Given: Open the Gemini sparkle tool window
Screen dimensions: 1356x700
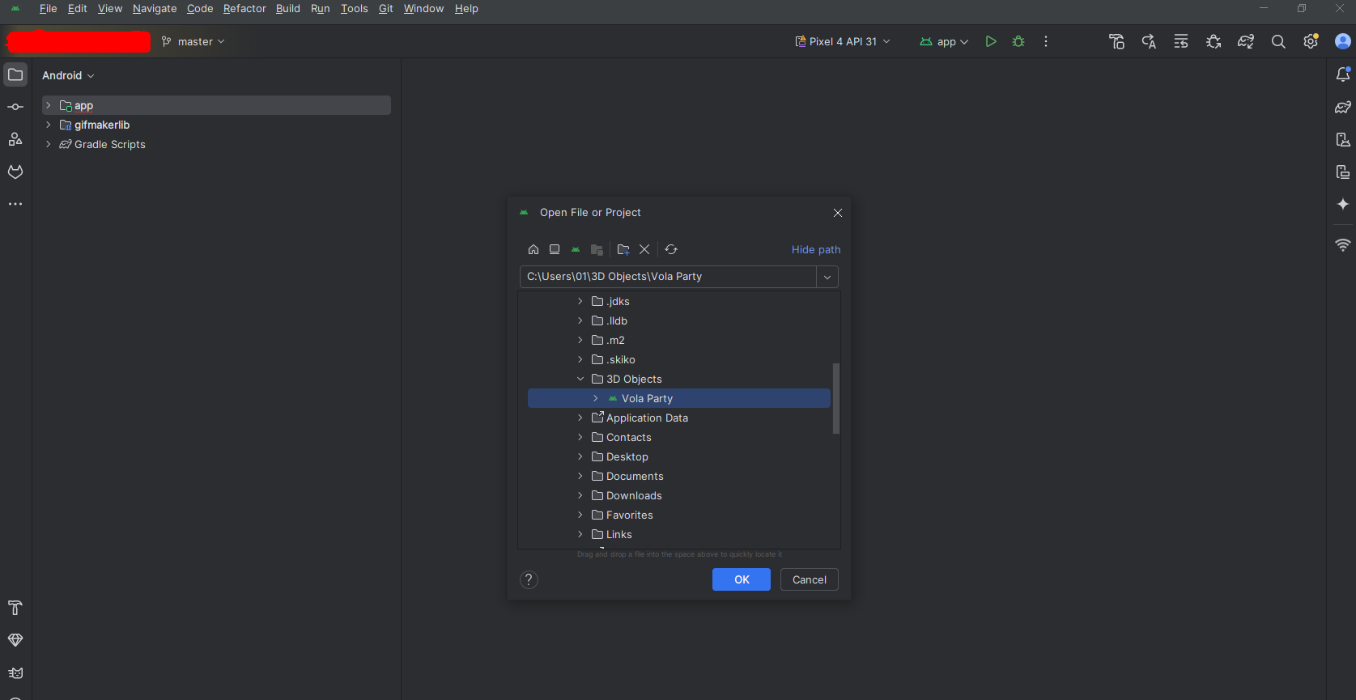Looking at the screenshot, I should 1342,204.
